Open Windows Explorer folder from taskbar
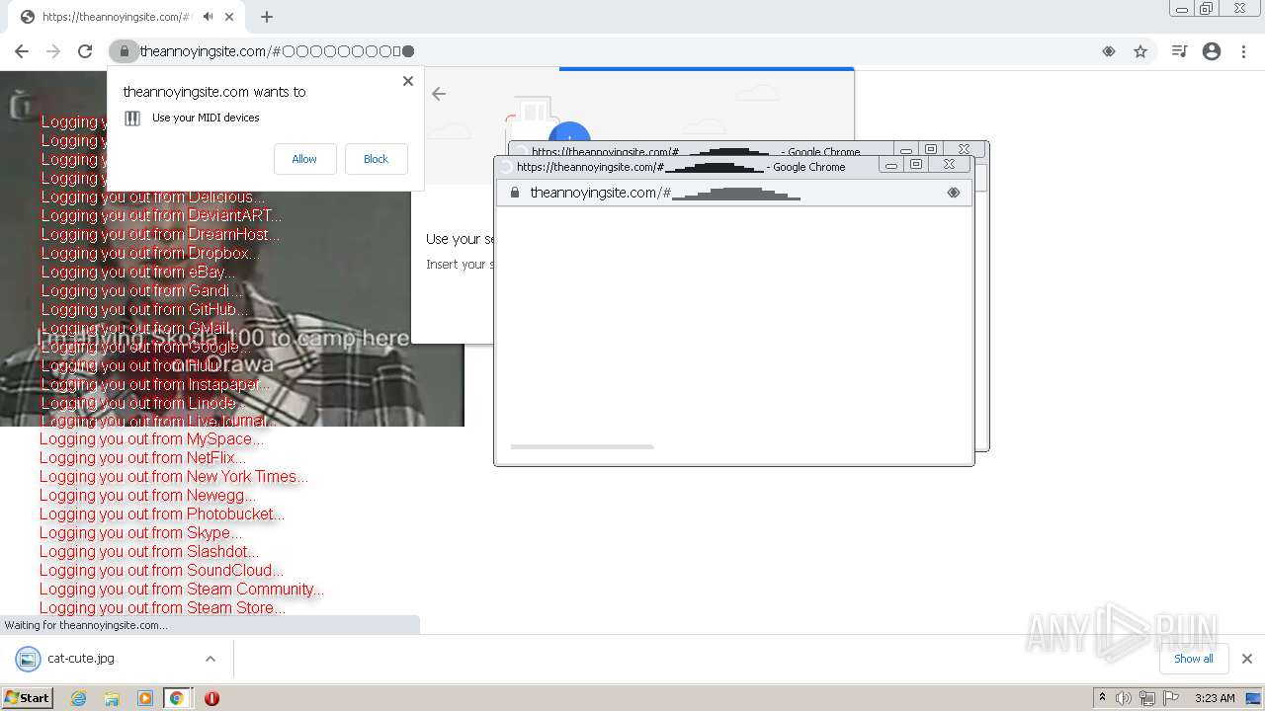The image size is (1265, 711). 112,698
